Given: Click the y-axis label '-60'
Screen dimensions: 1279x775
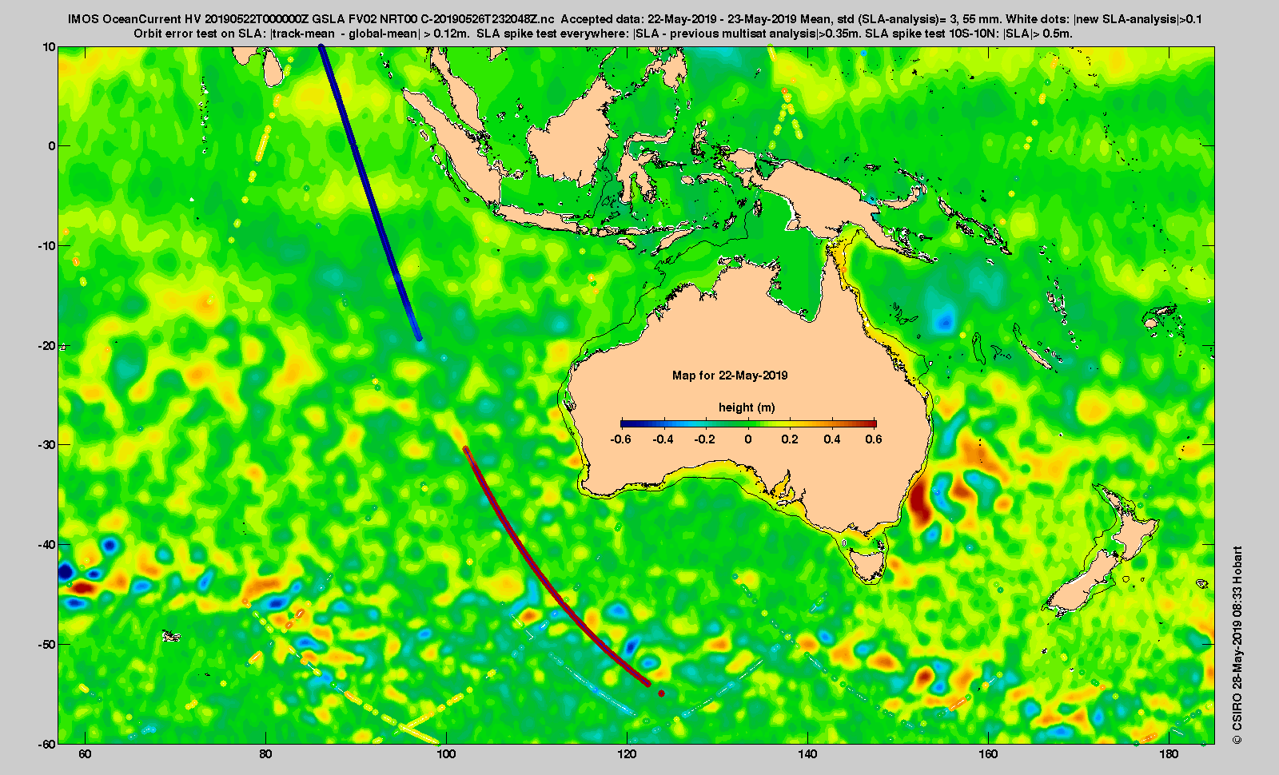Looking at the screenshot, I should (47, 744).
